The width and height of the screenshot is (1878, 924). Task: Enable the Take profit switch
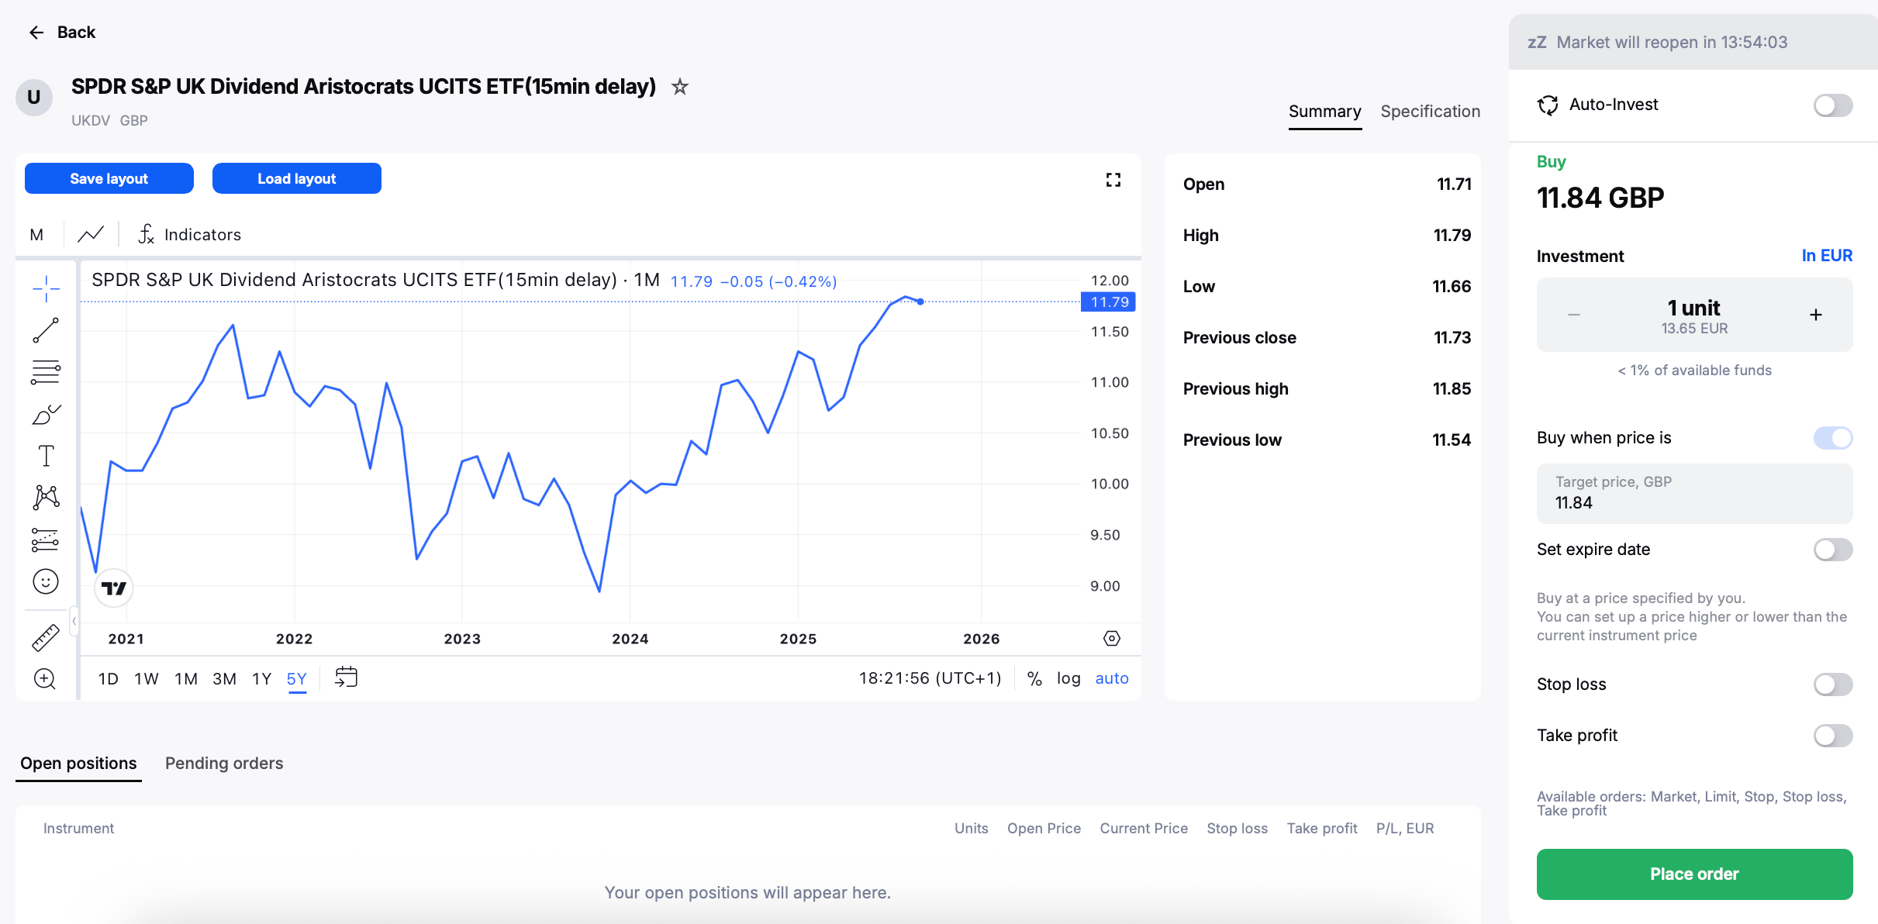point(1832,736)
